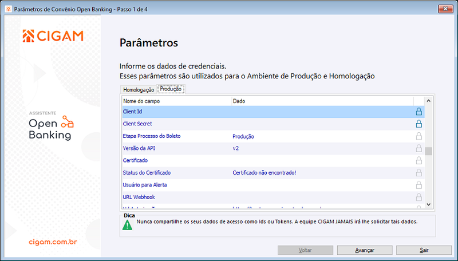Open the cigam.com.br link

coord(53,242)
